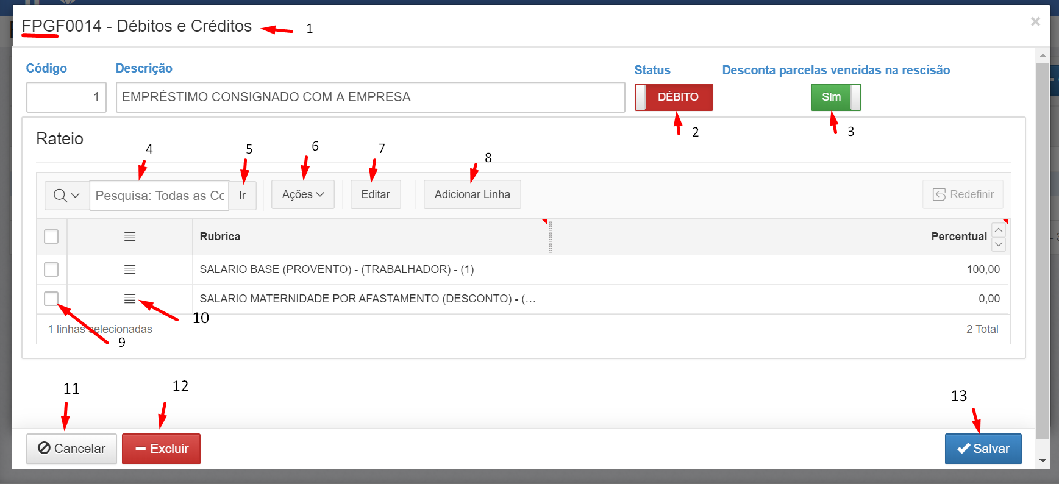Screen dimensions: 1059x484
Task: Click the Redefinir button
Action: tap(963, 194)
